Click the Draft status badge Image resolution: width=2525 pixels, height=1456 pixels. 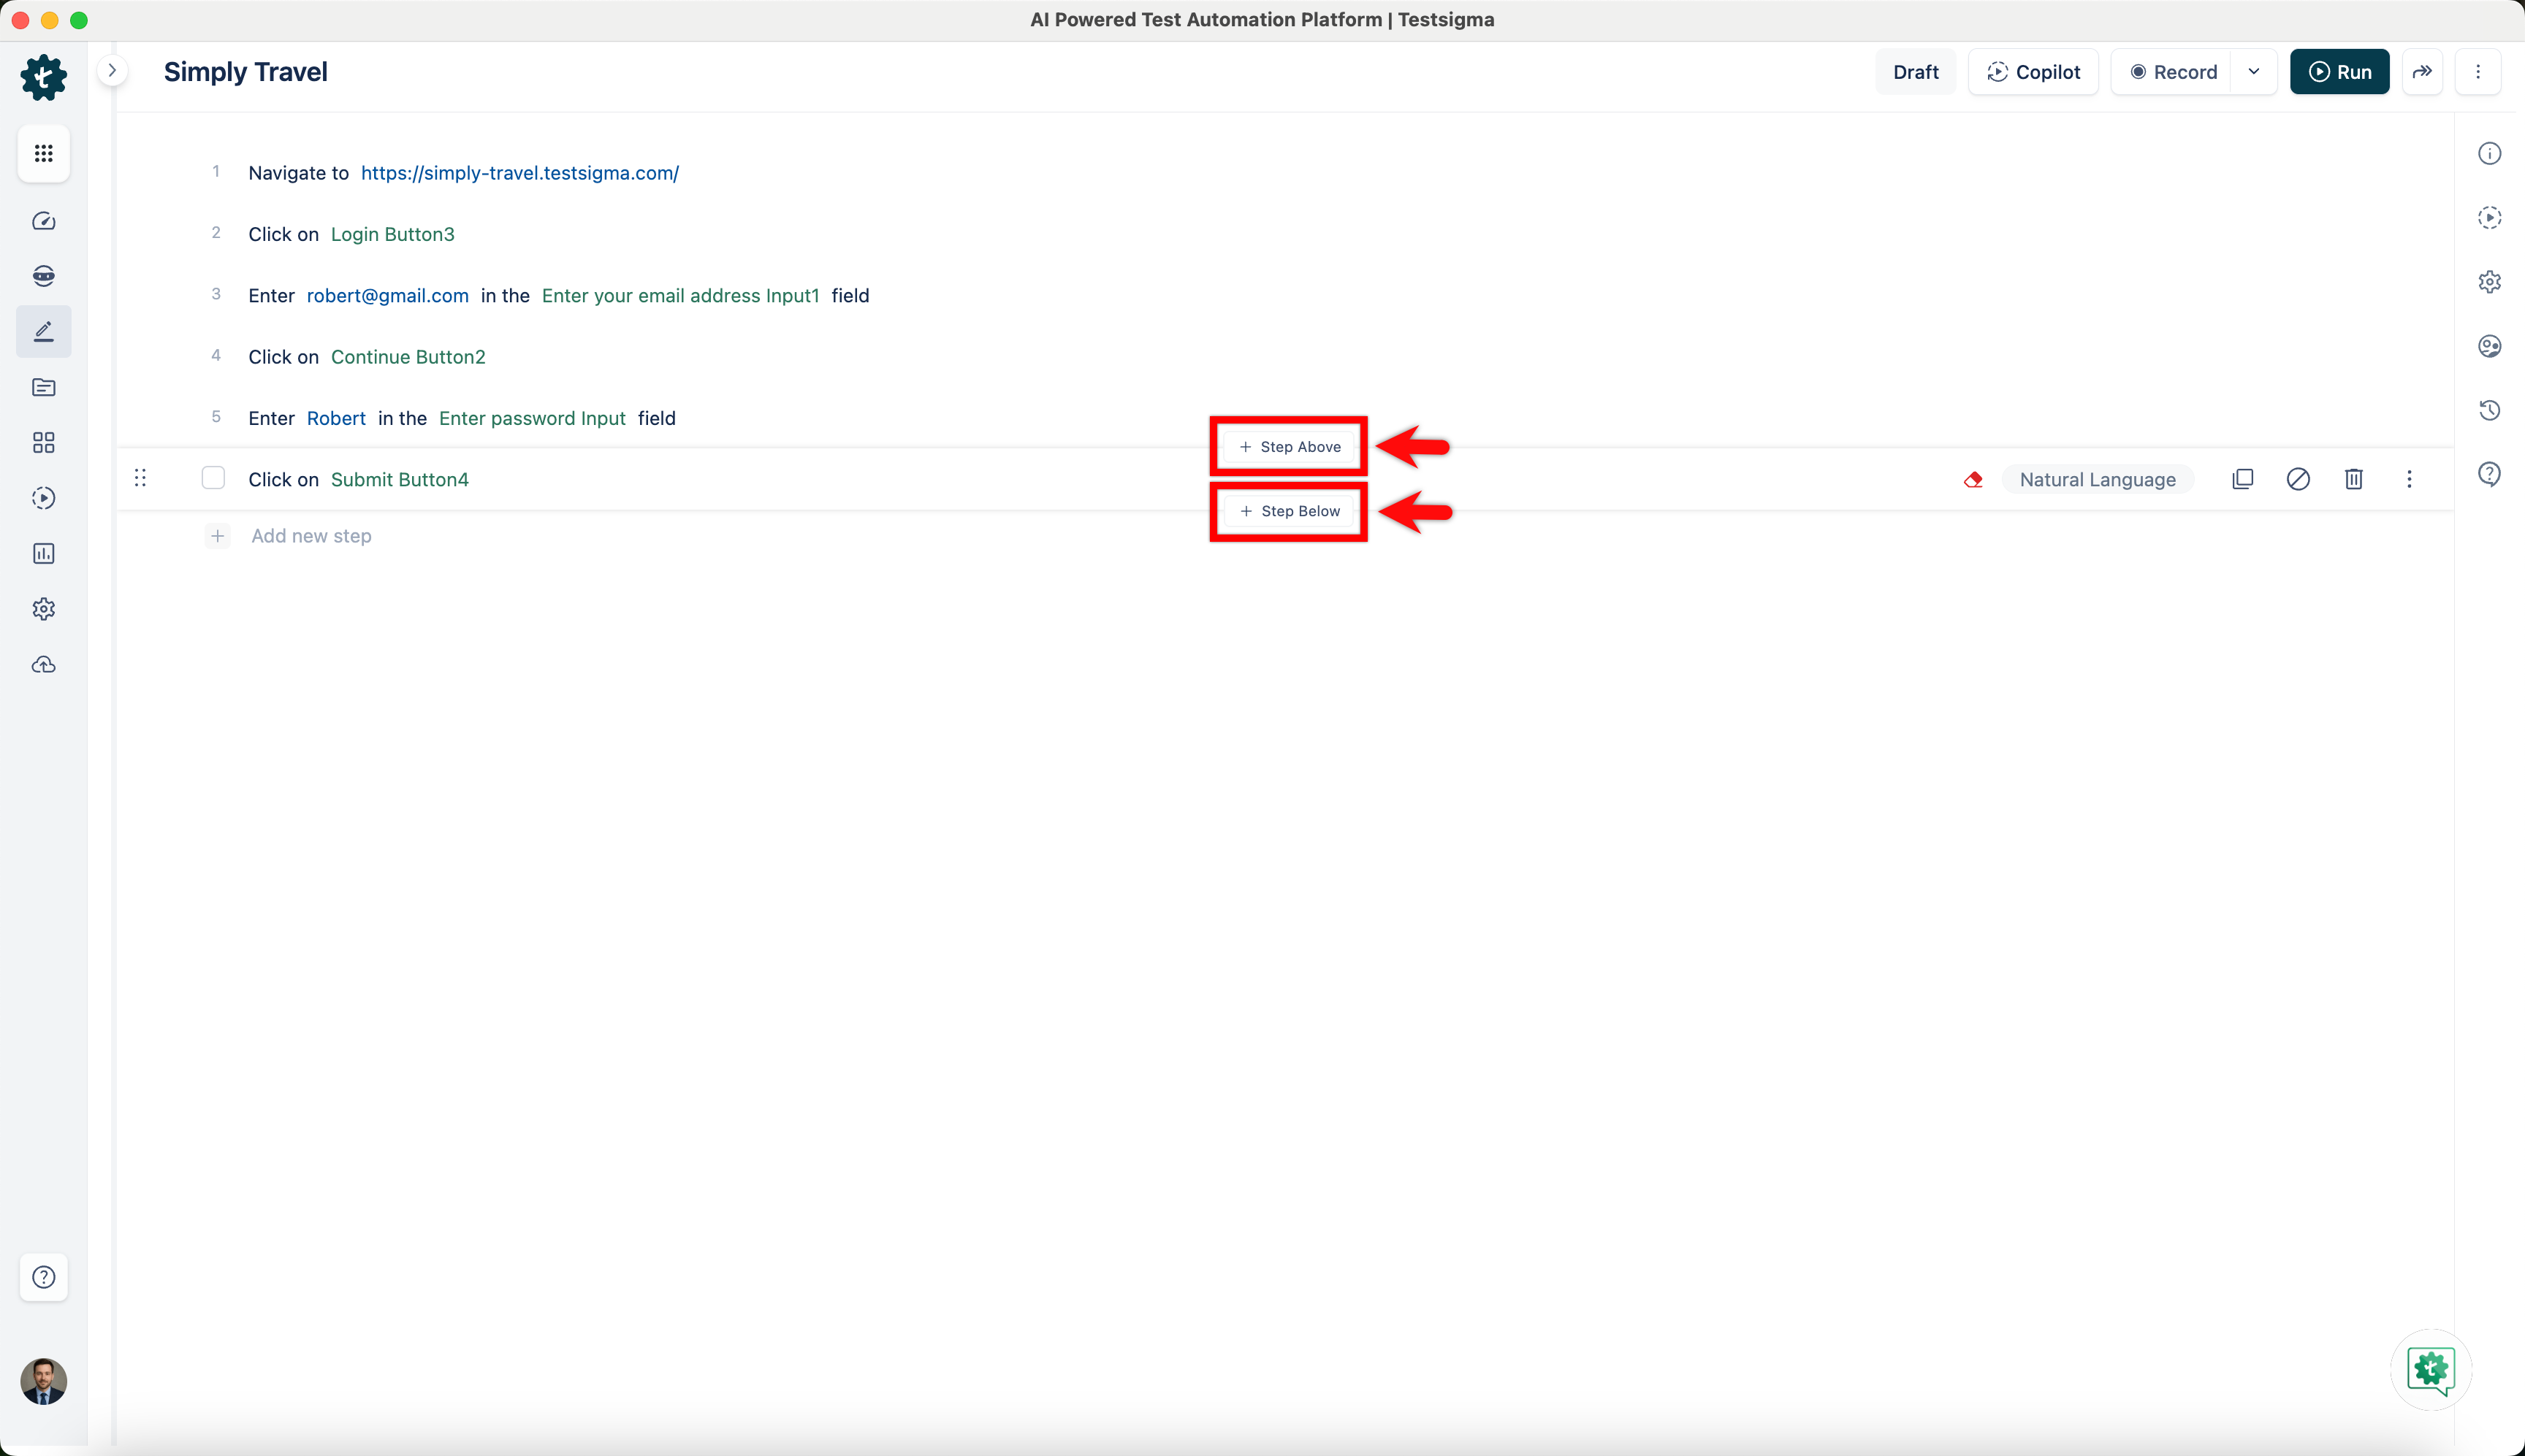1915,72
